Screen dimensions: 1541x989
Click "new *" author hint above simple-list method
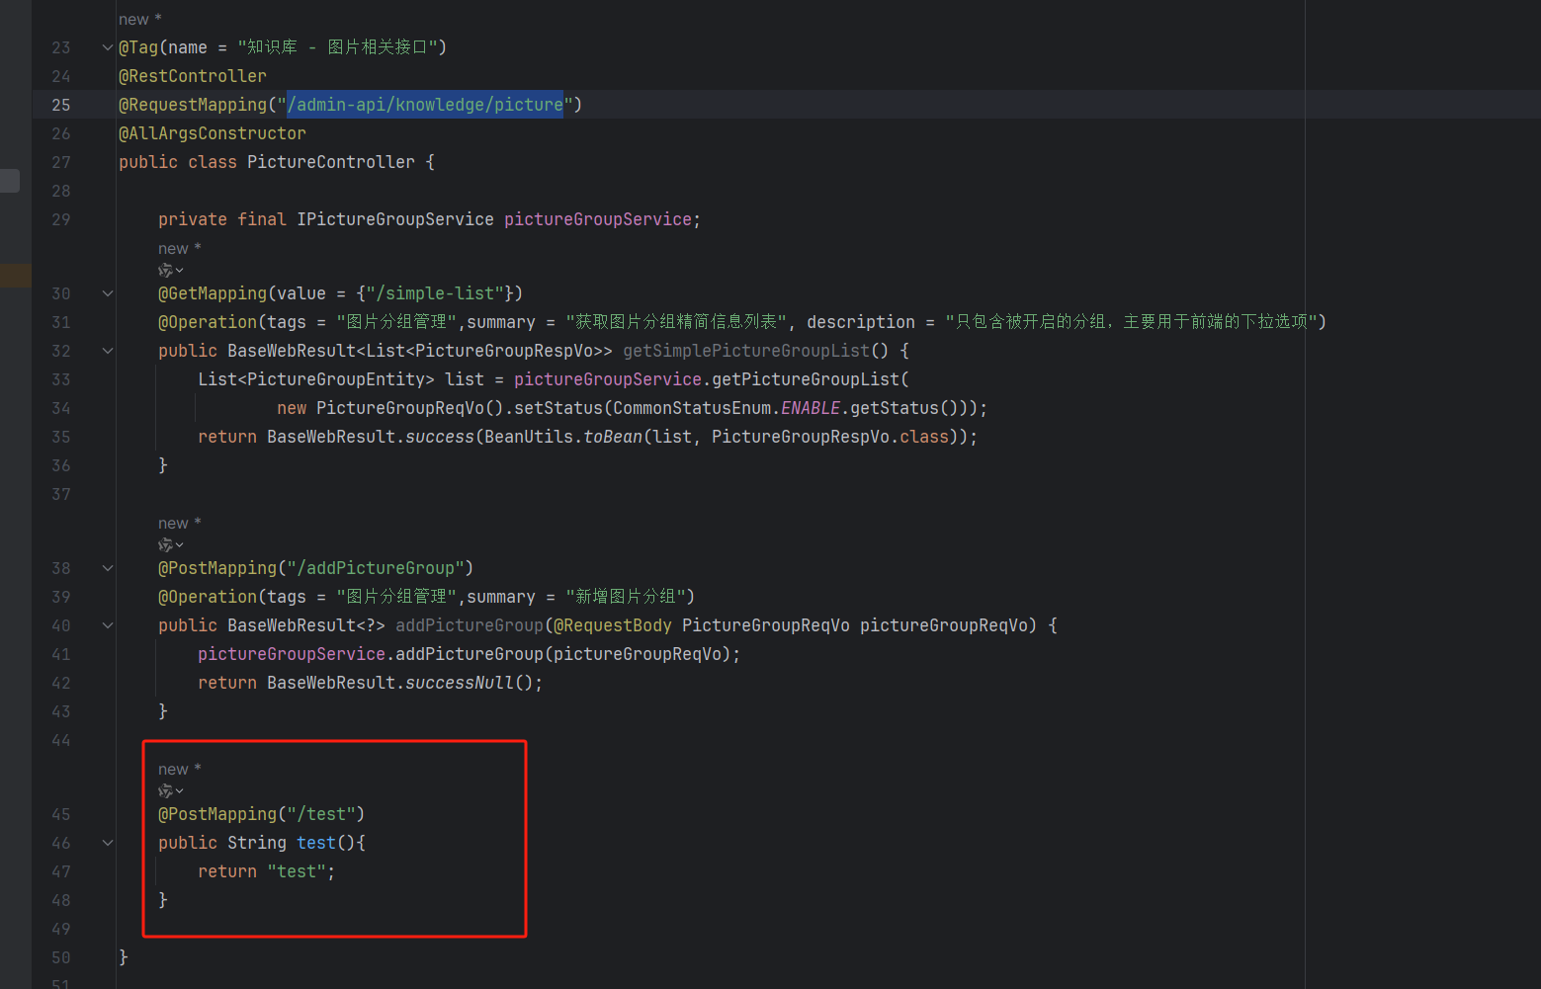(179, 249)
